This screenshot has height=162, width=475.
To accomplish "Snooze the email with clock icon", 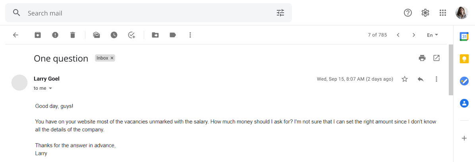I will (x=114, y=35).
